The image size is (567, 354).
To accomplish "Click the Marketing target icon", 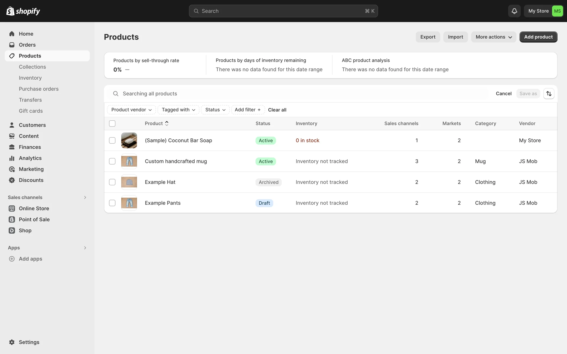I will tap(12, 169).
